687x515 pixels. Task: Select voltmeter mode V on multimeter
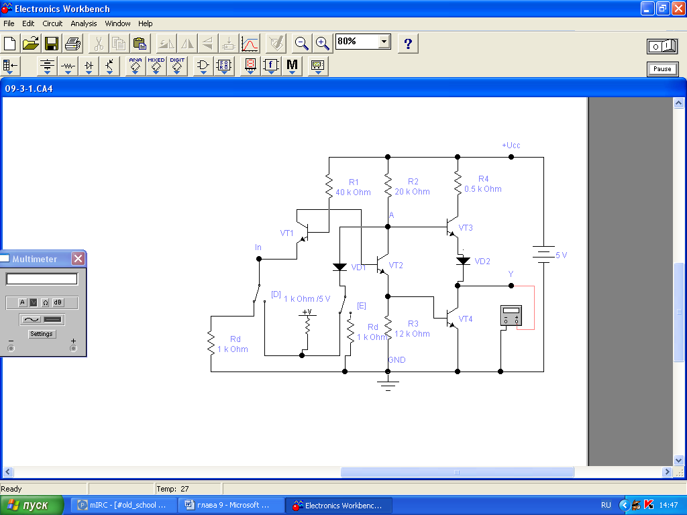(x=34, y=302)
